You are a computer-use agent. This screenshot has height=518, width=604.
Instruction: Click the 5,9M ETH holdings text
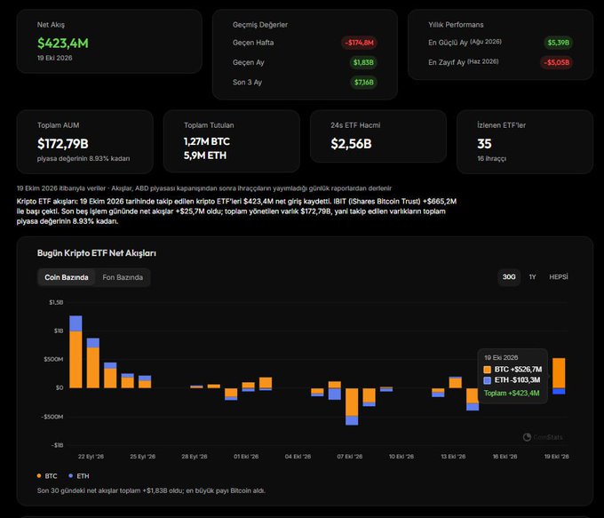pos(205,155)
